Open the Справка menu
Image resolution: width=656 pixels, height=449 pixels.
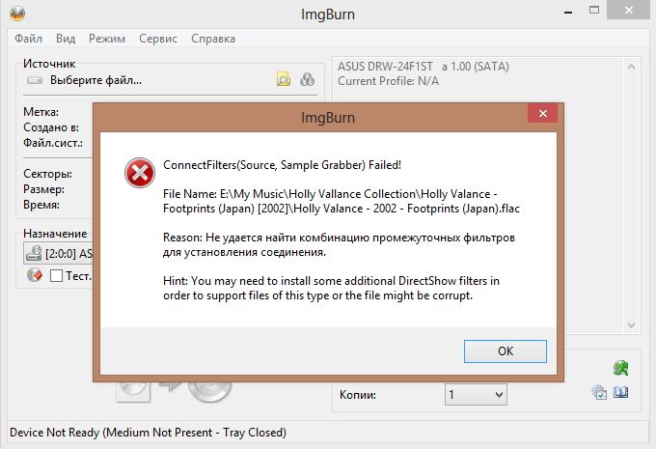tap(213, 39)
